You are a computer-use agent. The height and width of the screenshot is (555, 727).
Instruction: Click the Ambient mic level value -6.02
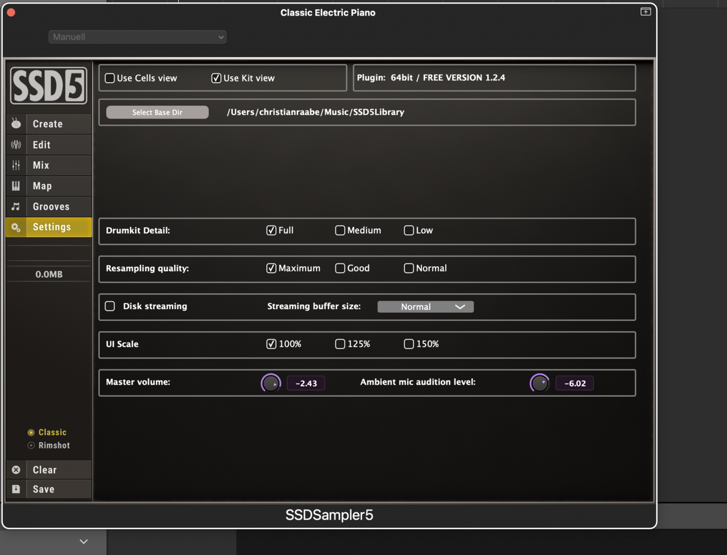[575, 383]
